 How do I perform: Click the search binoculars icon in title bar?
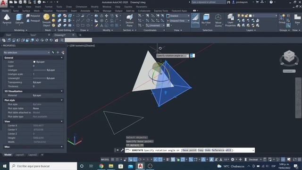point(228,2)
